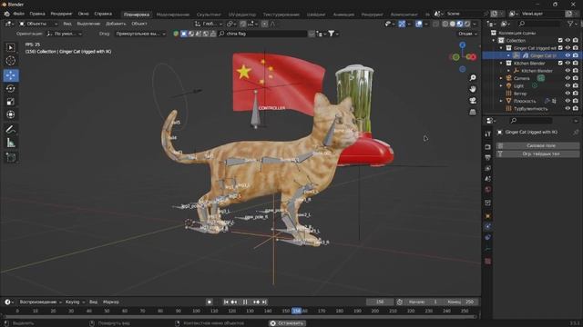
Task: Expand the Camera item in outliner
Action: click(501, 78)
